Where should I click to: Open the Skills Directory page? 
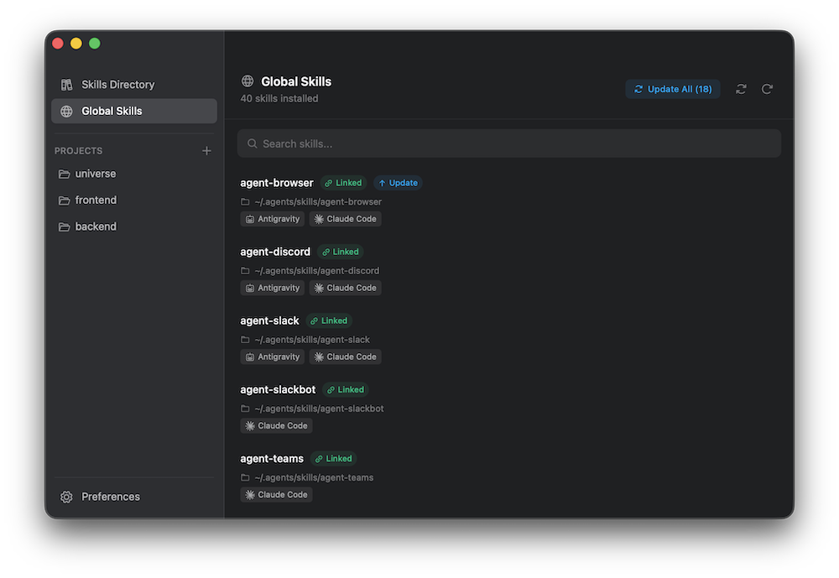[133, 85]
